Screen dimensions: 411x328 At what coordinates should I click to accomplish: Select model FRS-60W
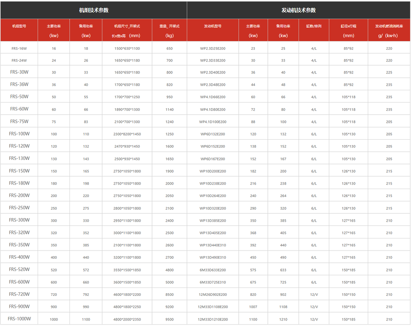pos(19,109)
